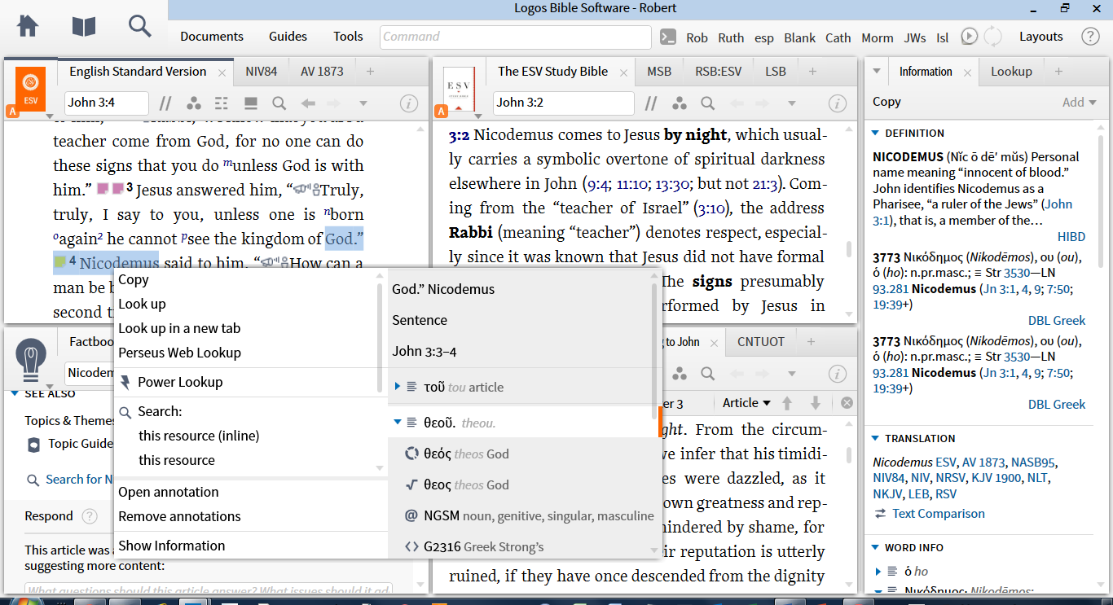1113x605 pixels.
Task: Open search in the ESV Study Bible panel
Action: [x=708, y=103]
